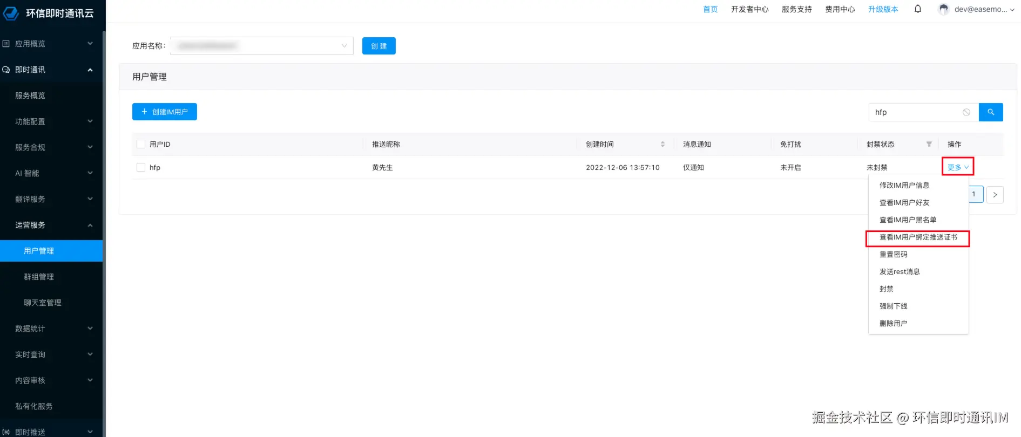
Task: Click the Easemob cloud logo icon
Action: coord(11,13)
